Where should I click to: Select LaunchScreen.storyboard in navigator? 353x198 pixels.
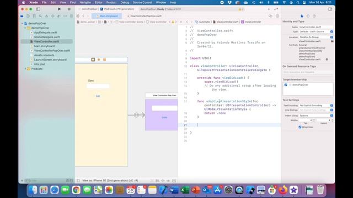click(x=50, y=59)
